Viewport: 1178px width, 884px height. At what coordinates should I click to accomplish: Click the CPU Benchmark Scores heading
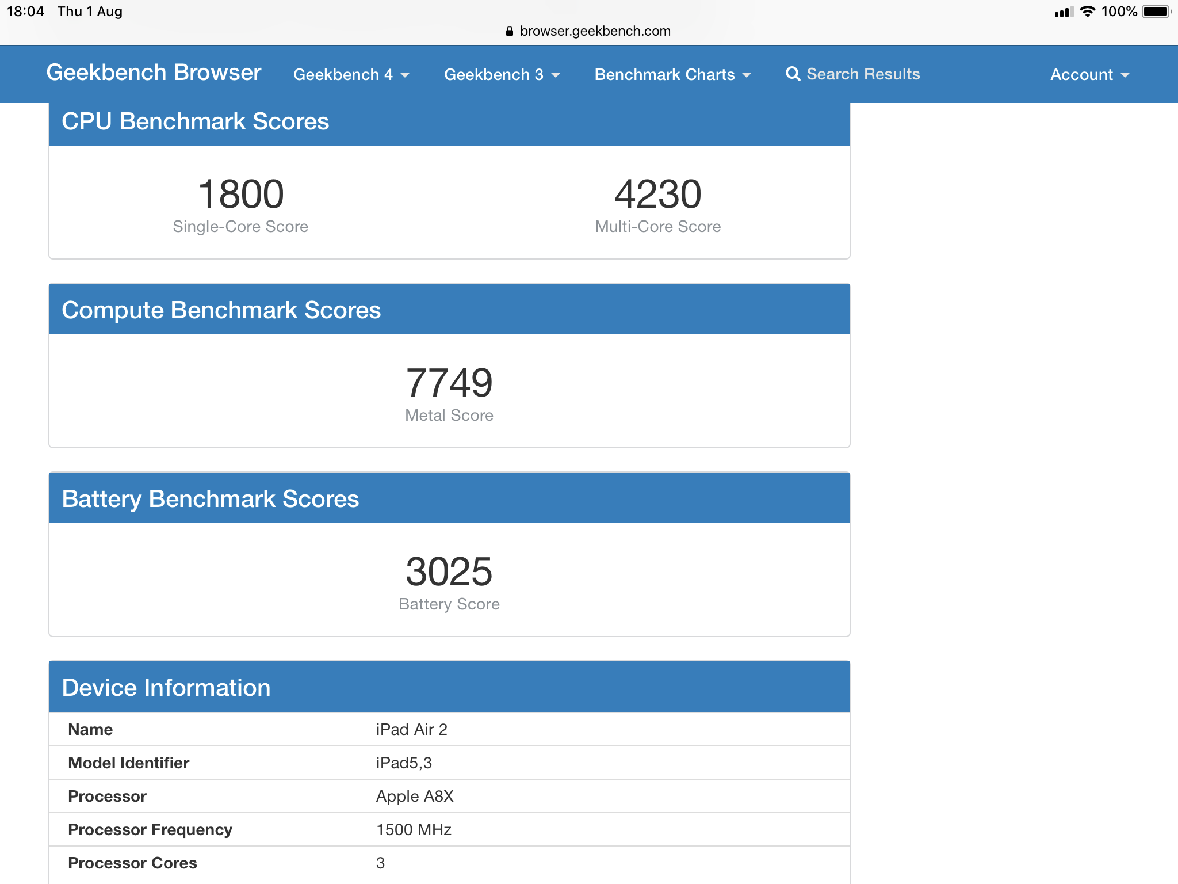(195, 121)
